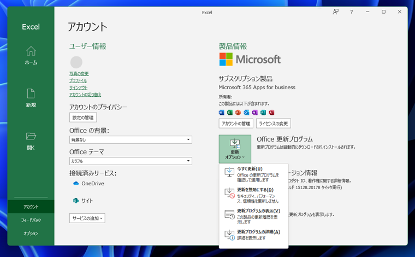The image size is (415, 257).
Task: Click the Access product icon
Action: pos(271,113)
